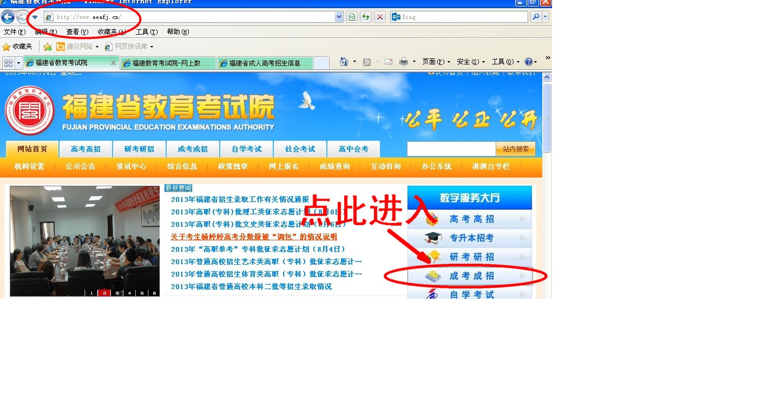Click the Home page icon
This screenshot has width=776, height=399.
pyautogui.click(x=344, y=62)
